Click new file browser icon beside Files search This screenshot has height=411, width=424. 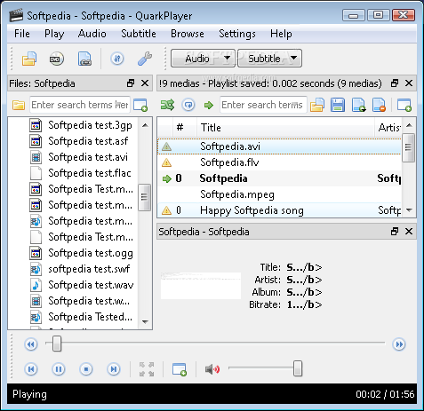140,105
